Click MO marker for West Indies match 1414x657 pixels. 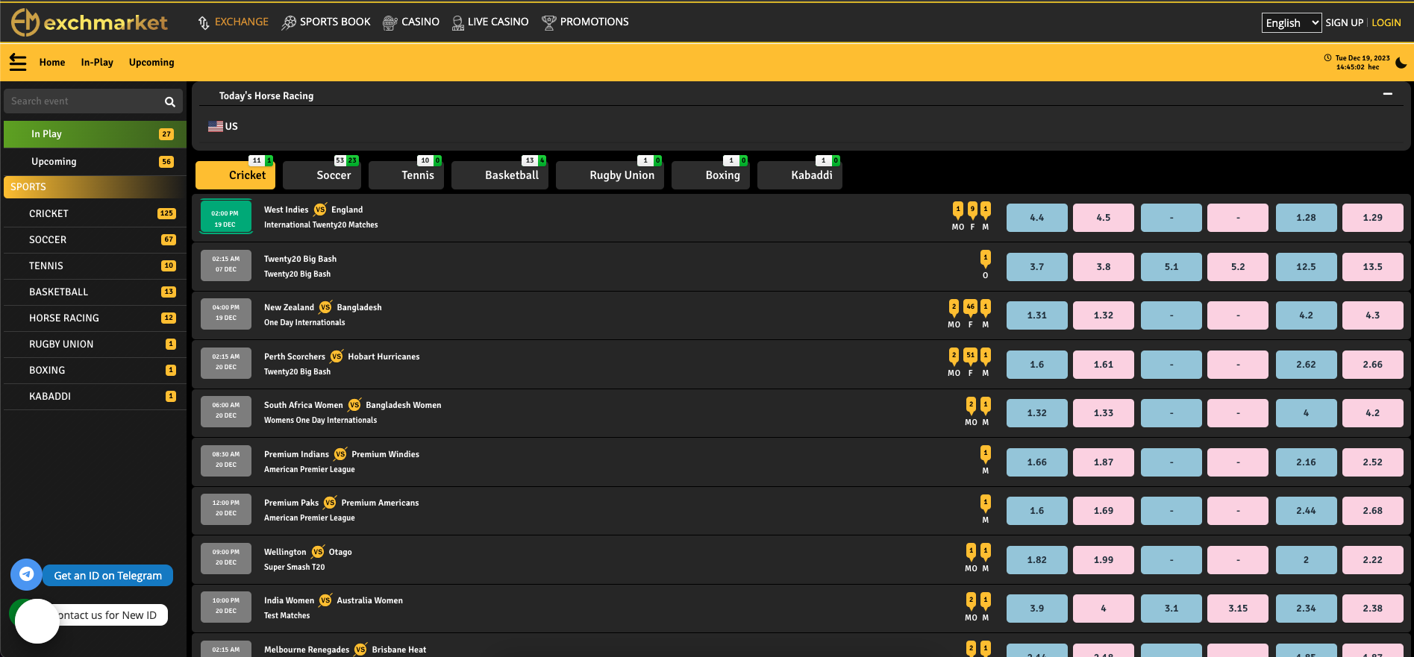pyautogui.click(x=958, y=217)
